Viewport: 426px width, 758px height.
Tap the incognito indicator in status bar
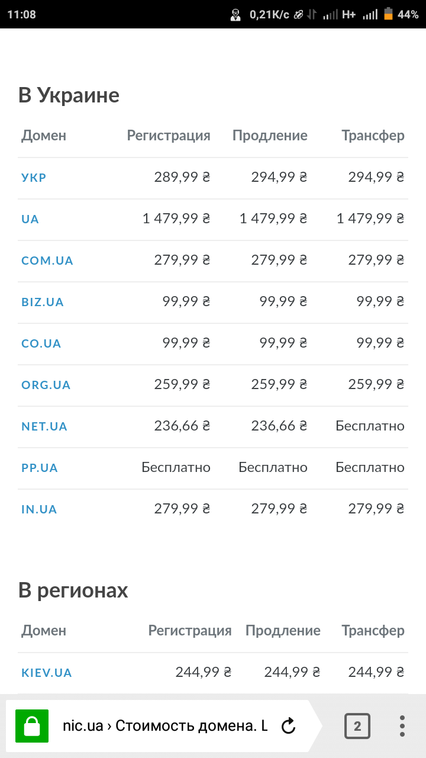(235, 15)
